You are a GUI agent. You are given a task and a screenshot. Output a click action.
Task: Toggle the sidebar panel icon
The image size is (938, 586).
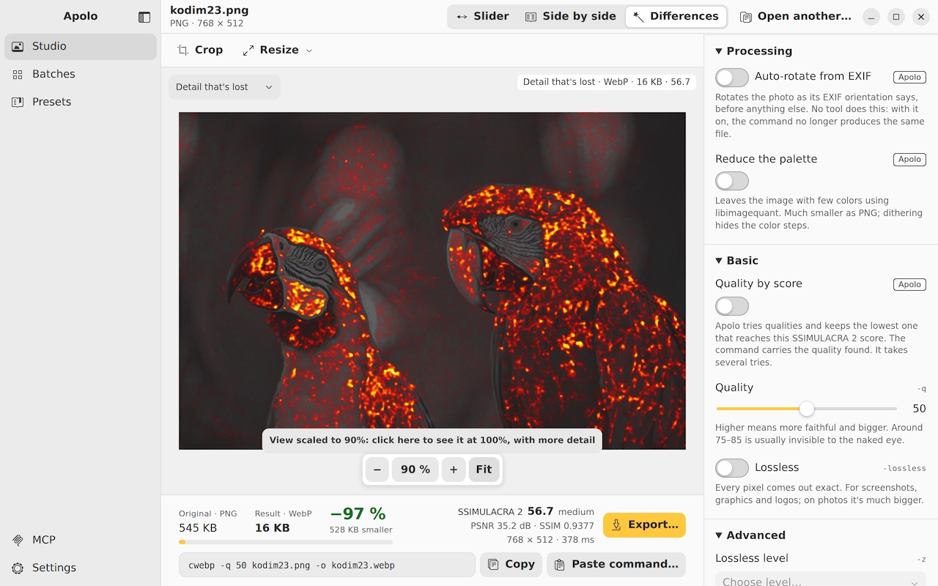pos(144,17)
